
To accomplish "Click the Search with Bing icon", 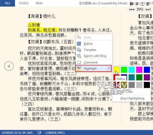I will (x=79, y=56).
